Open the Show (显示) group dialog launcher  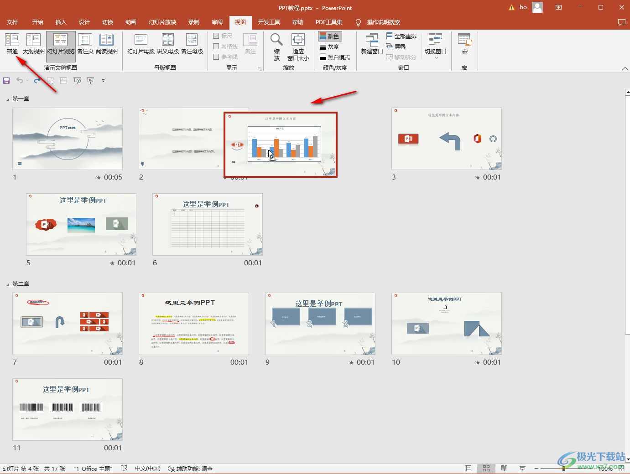click(260, 68)
